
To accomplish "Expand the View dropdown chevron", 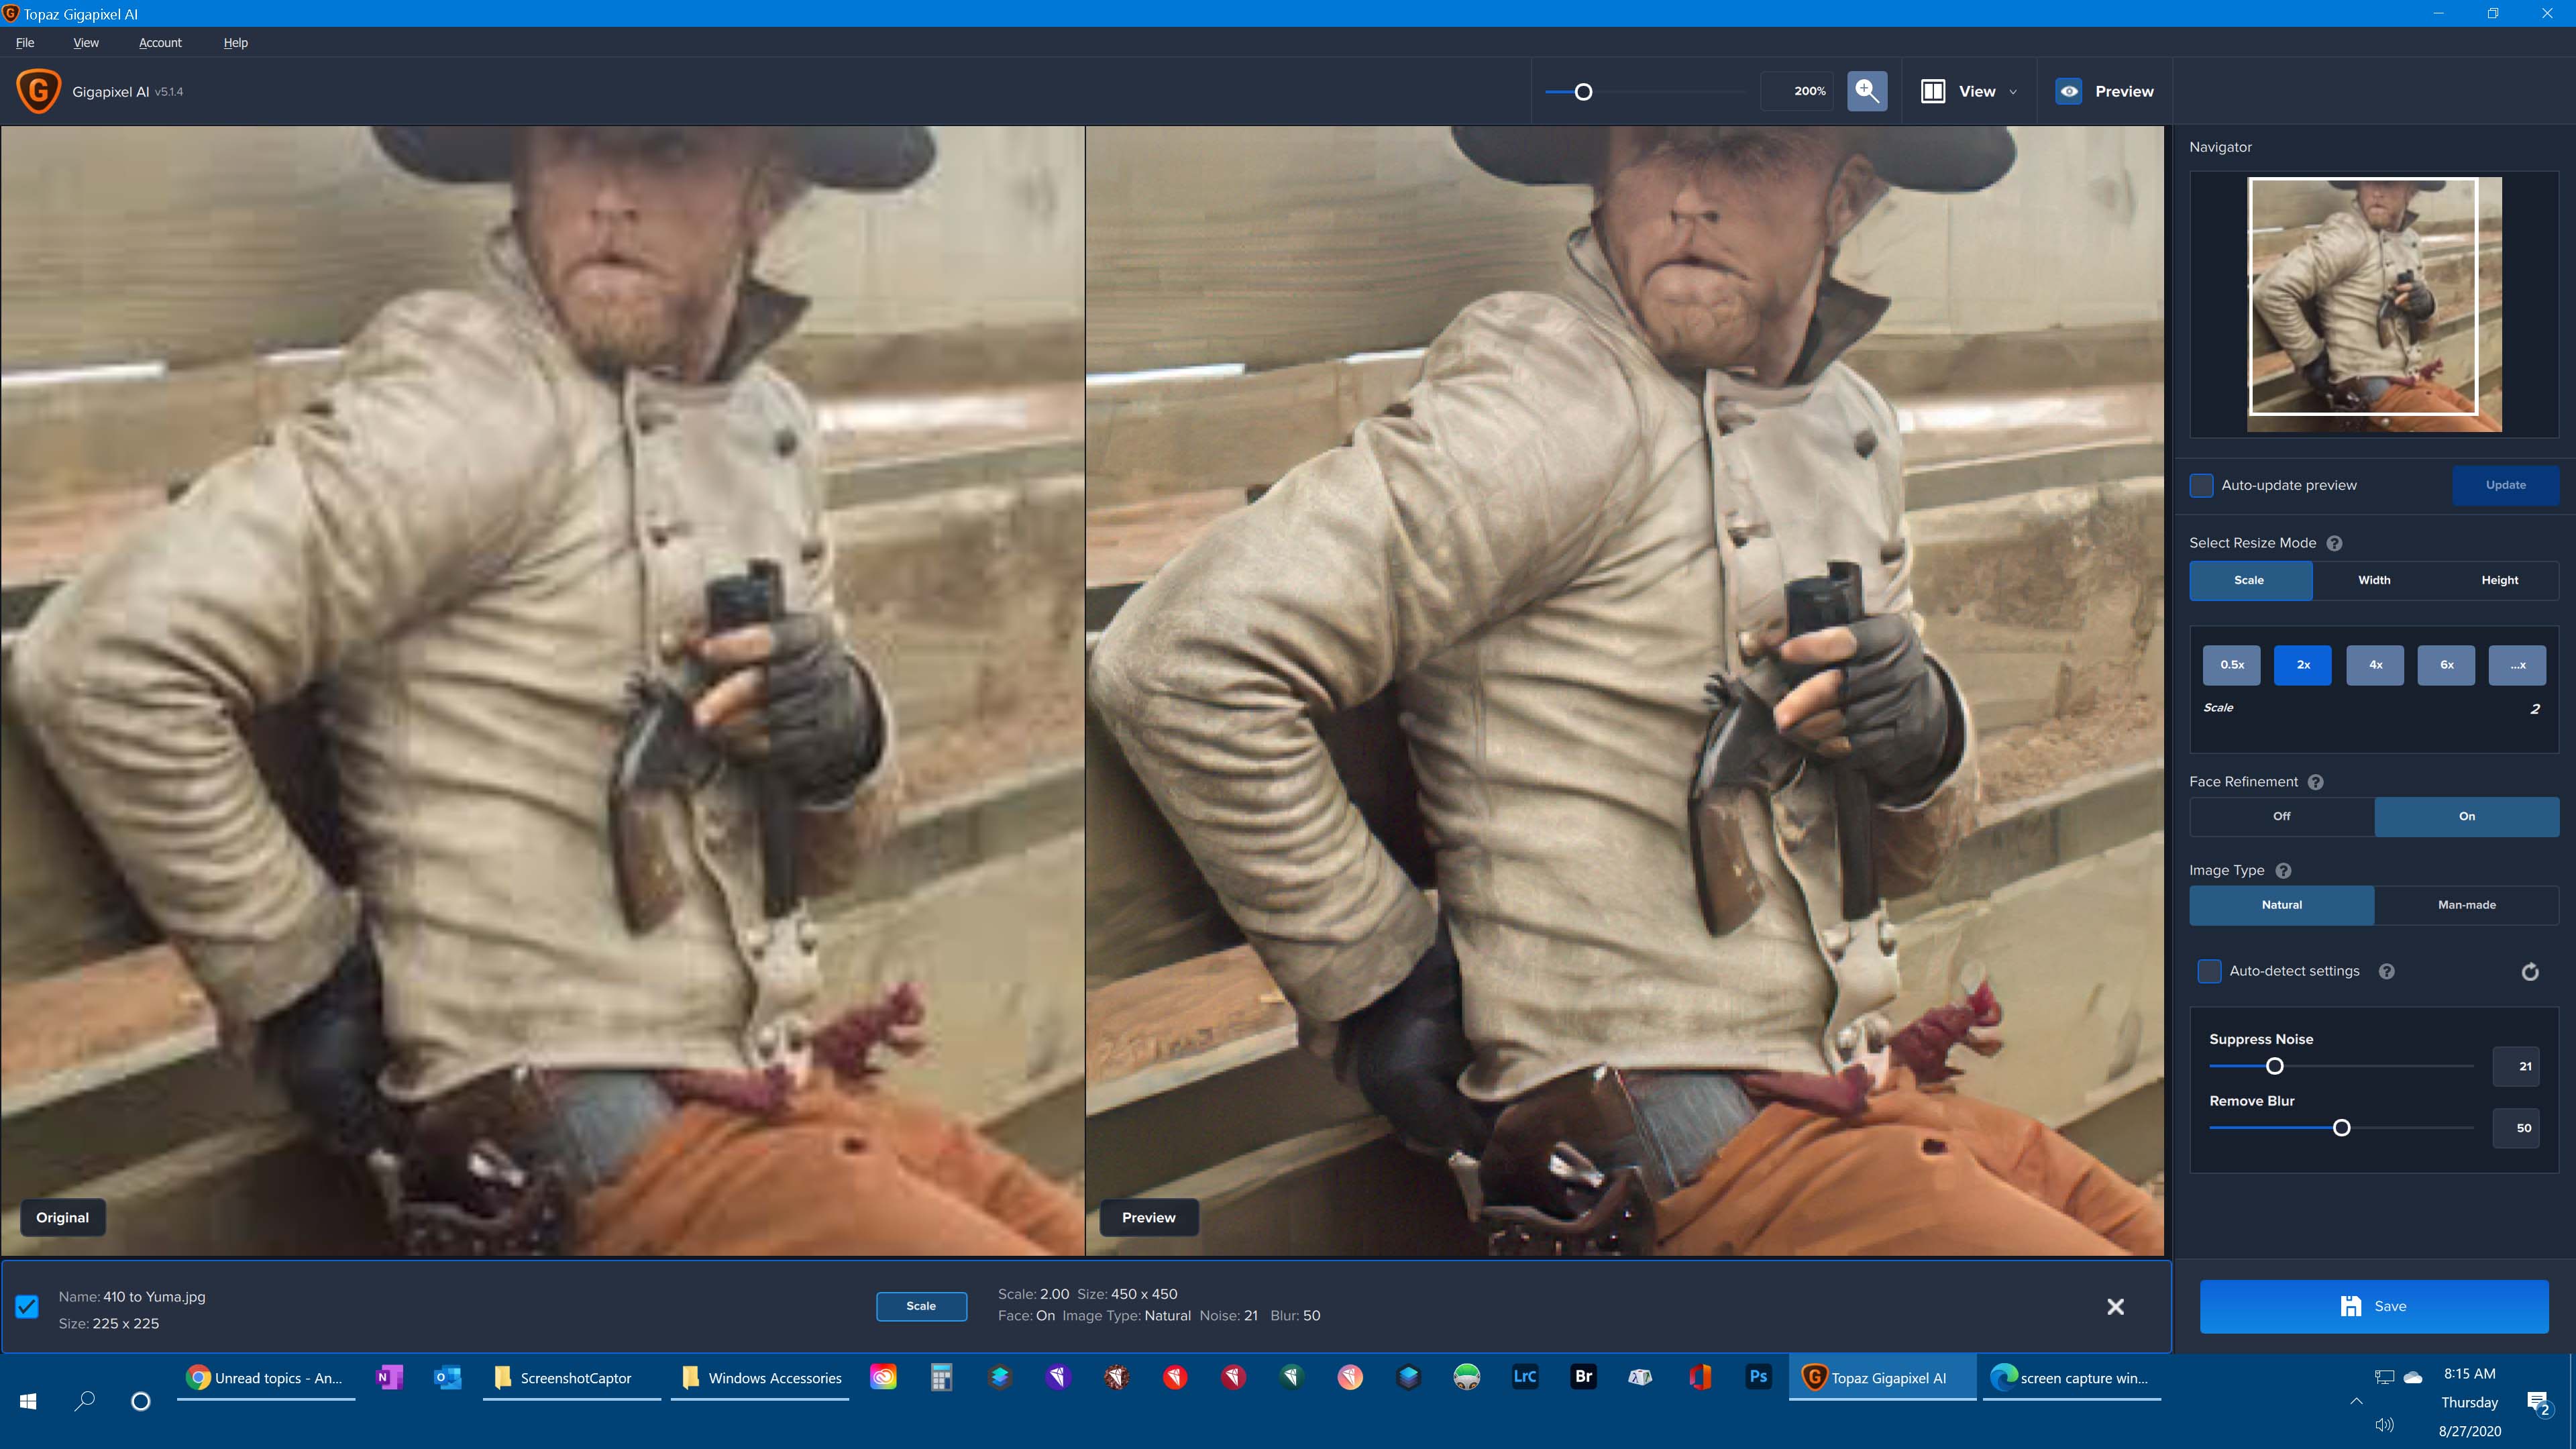I will click(2013, 92).
